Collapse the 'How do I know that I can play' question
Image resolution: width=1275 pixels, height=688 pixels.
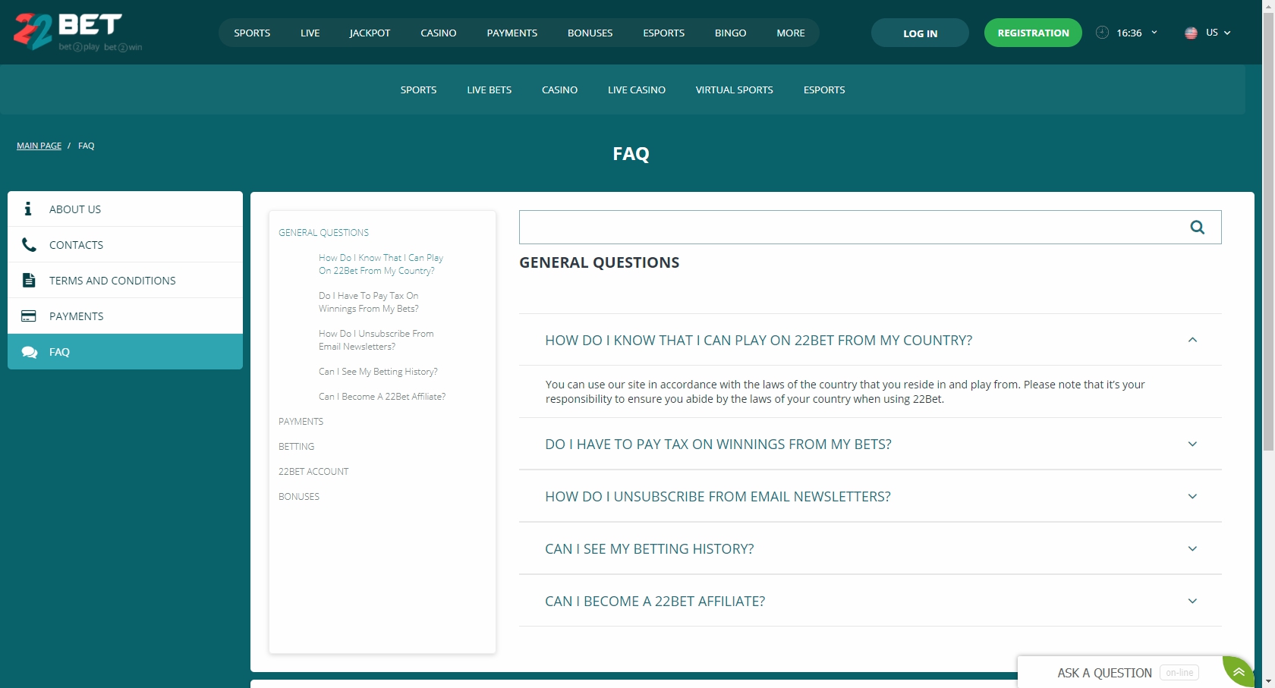[1192, 340]
